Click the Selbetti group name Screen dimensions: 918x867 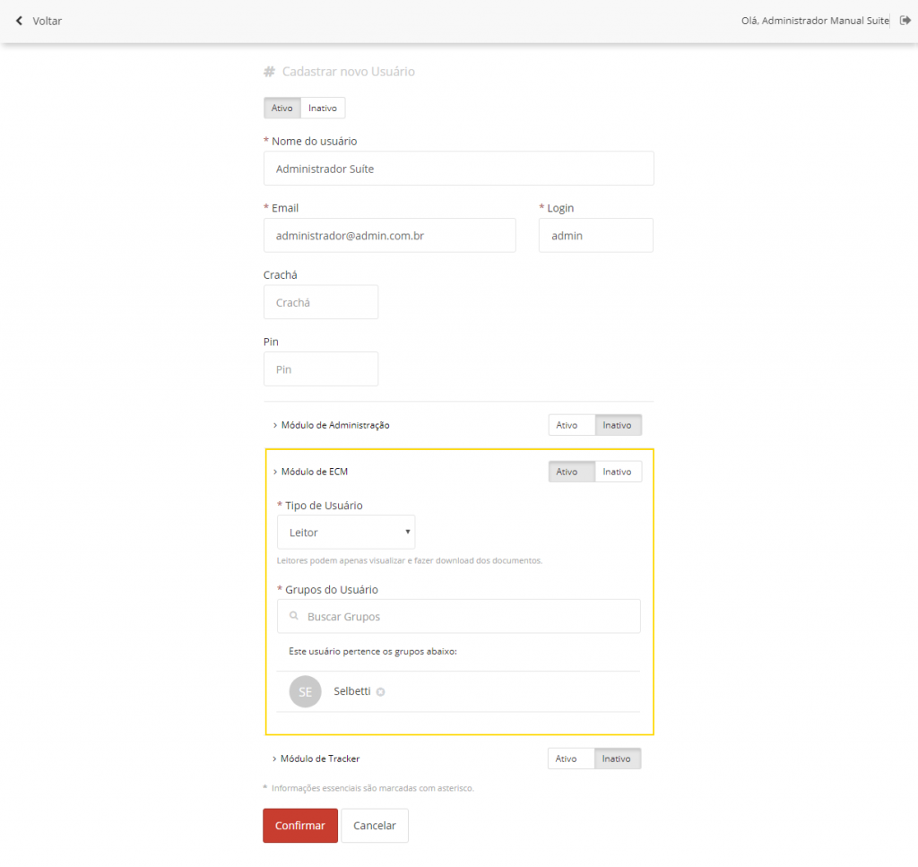pyautogui.click(x=351, y=690)
